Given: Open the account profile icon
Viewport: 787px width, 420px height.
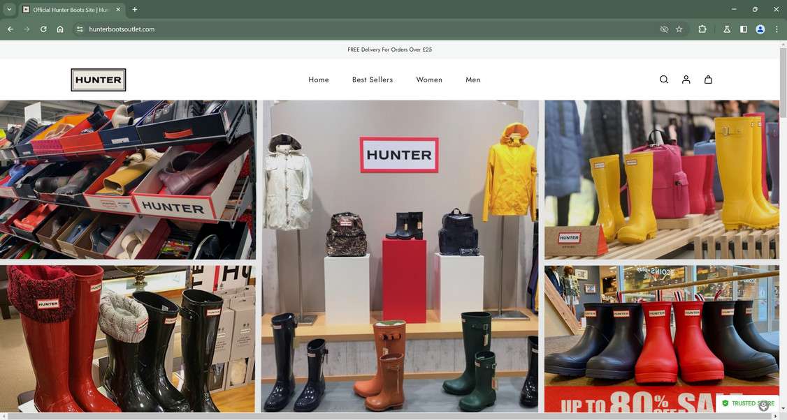Looking at the screenshot, I should click(x=686, y=80).
